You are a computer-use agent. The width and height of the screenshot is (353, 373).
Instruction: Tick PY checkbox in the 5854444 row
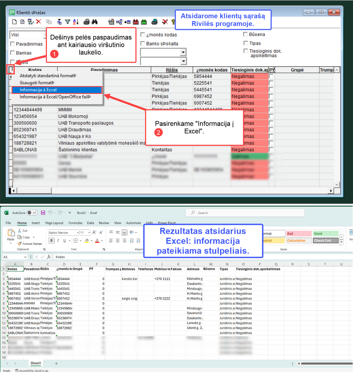pos(271,76)
